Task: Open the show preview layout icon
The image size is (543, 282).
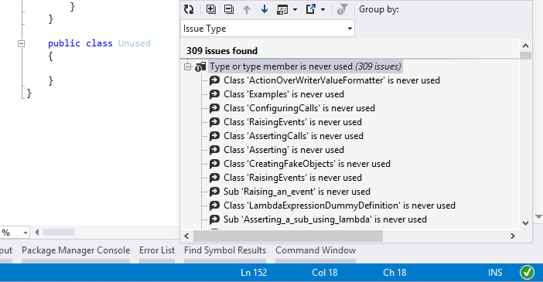Action: pyautogui.click(x=282, y=10)
